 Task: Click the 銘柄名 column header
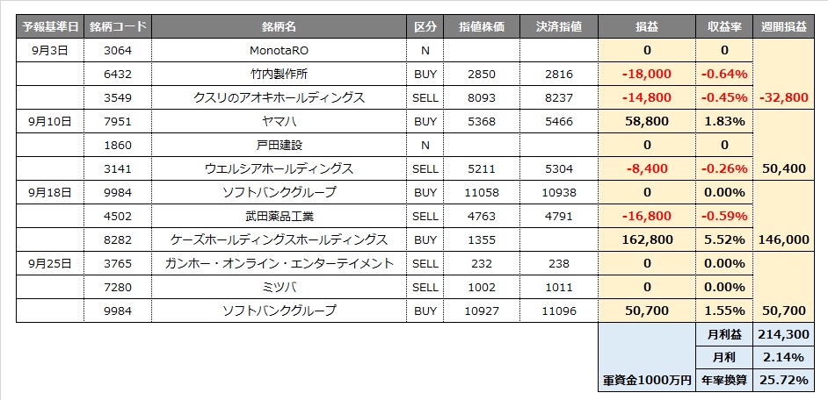tap(279, 27)
